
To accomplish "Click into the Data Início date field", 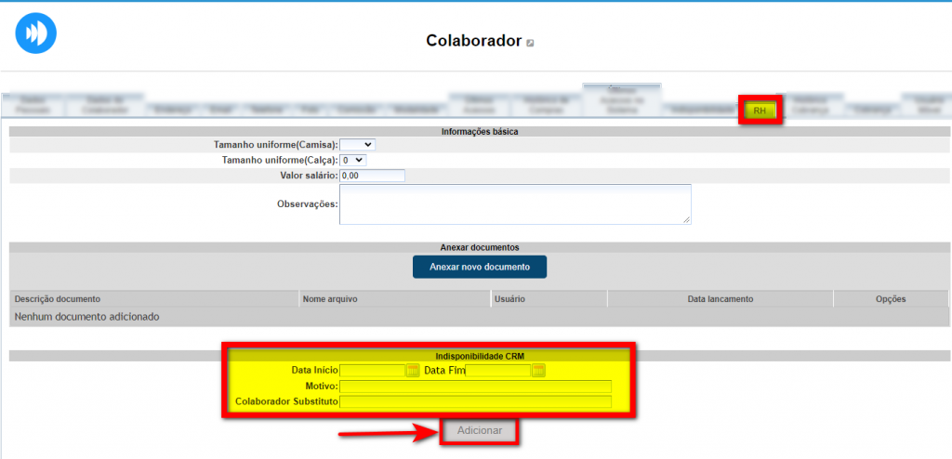I will click(372, 371).
